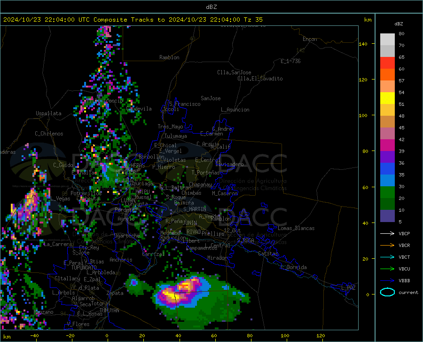Click the dBZ title at top
Screen dimensions: 423x342
[x=211, y=7]
